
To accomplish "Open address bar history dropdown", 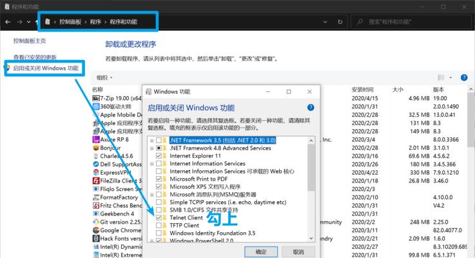I will [x=325, y=22].
